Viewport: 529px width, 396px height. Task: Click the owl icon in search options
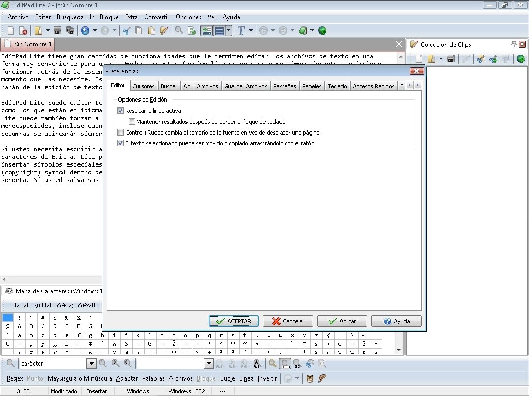pyautogui.click(x=310, y=378)
